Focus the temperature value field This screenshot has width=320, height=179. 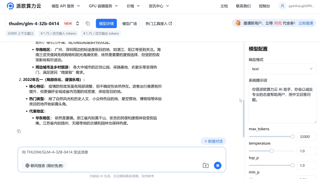point(307,151)
